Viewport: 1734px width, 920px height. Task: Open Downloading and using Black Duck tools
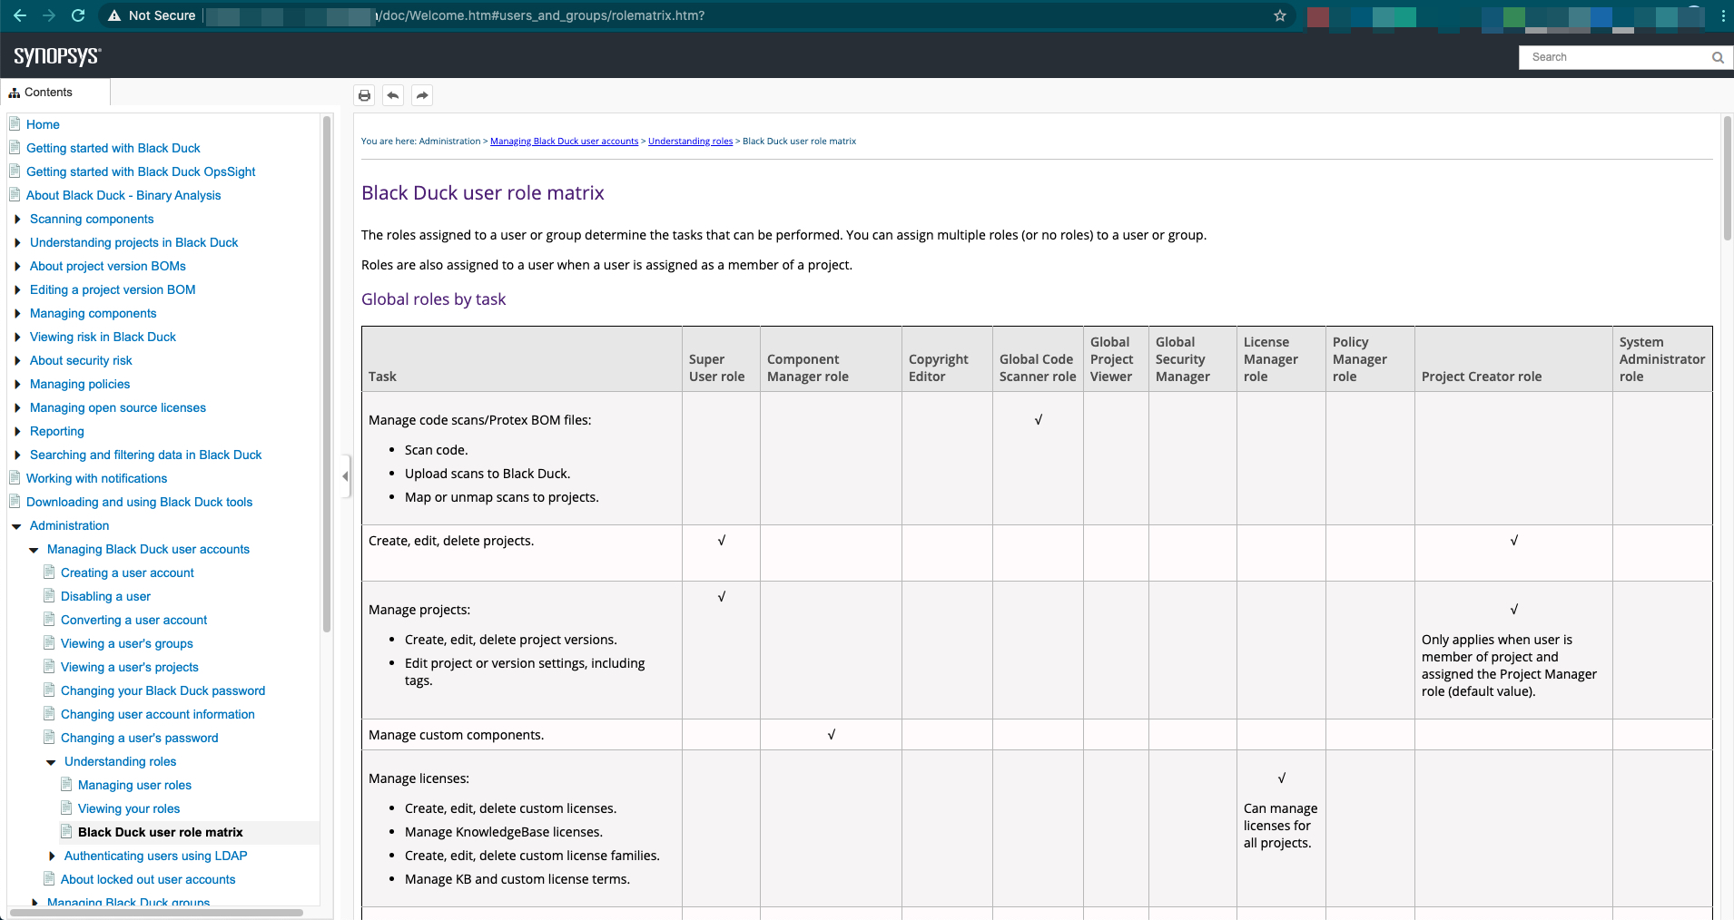click(x=139, y=502)
